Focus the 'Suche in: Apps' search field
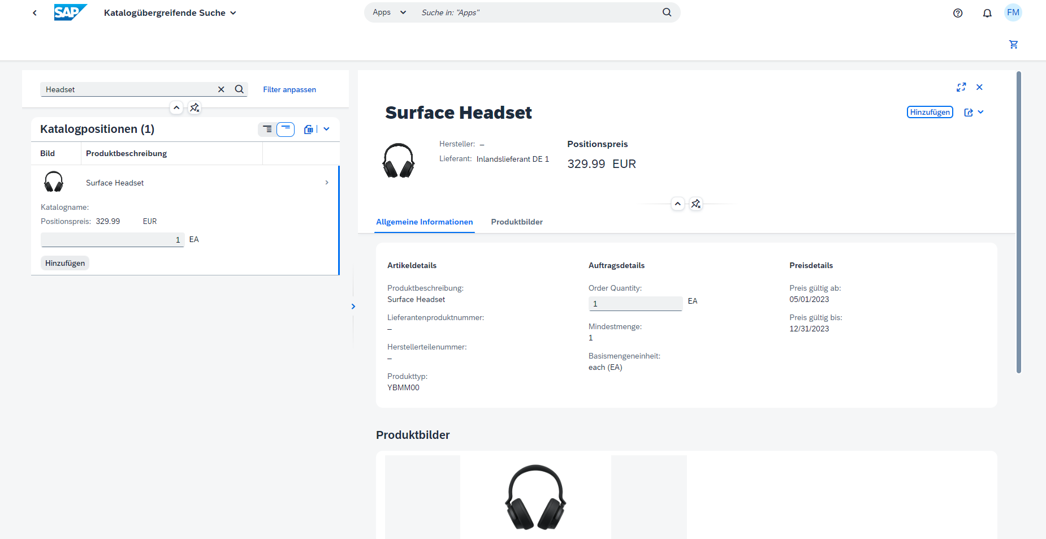 537,12
